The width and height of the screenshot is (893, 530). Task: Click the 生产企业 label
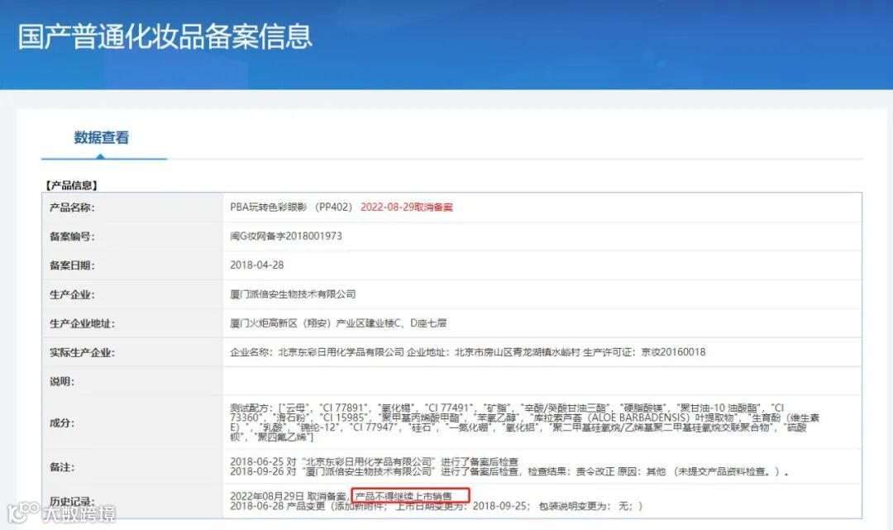72,295
